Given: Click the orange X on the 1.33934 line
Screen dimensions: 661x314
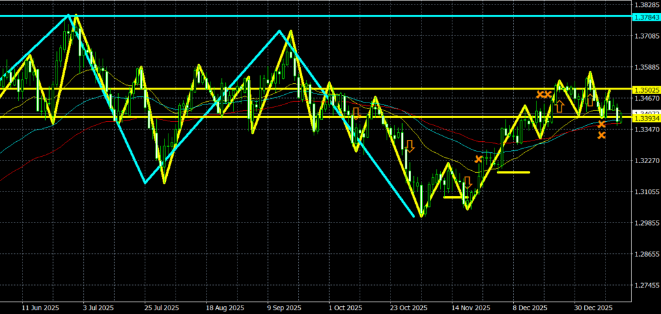Looking at the screenshot, I should coord(602,124).
